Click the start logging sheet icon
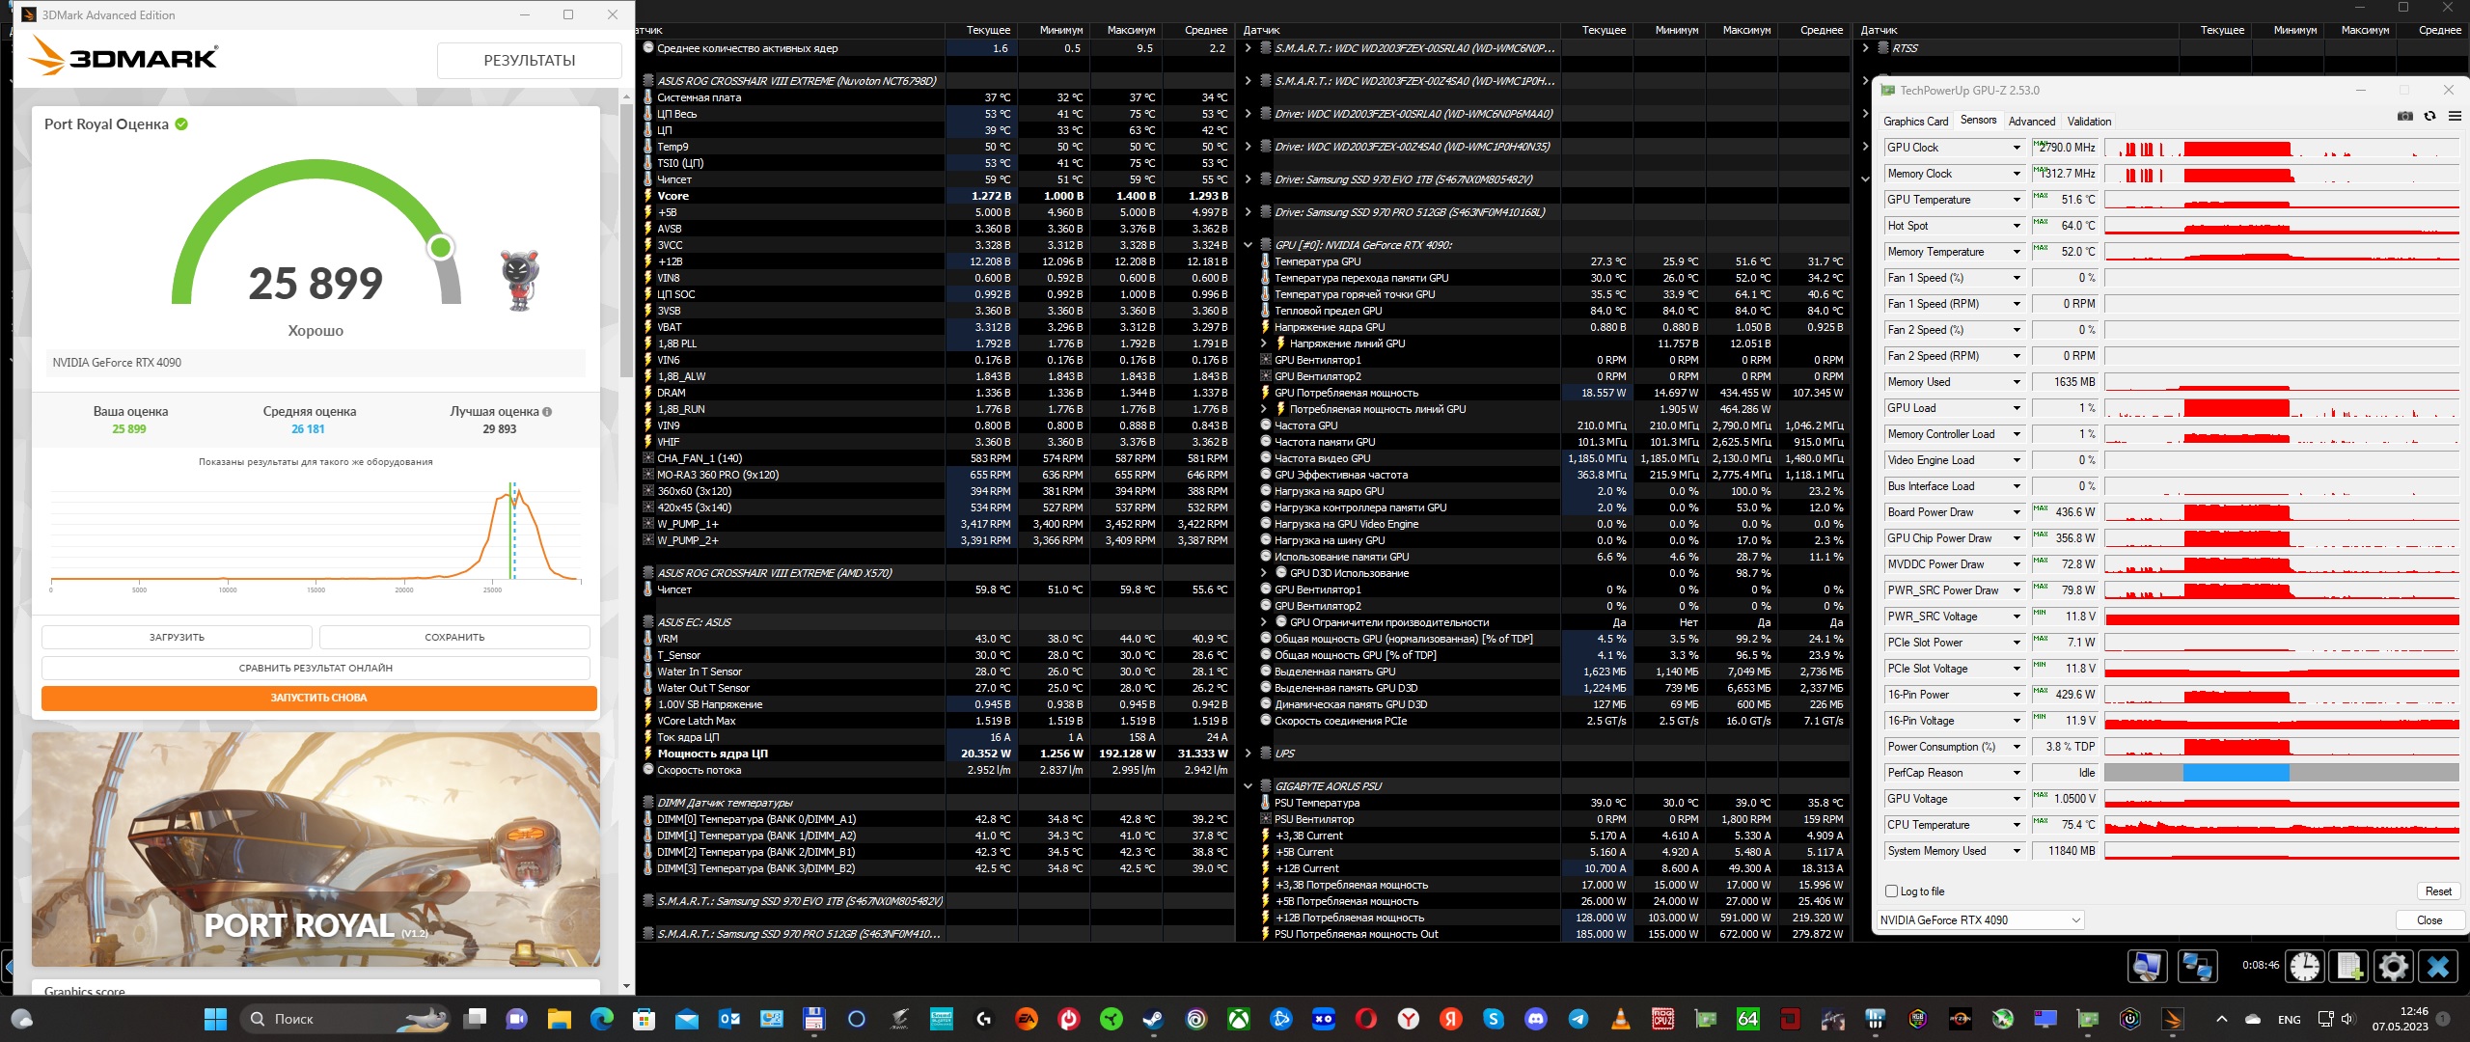 (x=2349, y=966)
